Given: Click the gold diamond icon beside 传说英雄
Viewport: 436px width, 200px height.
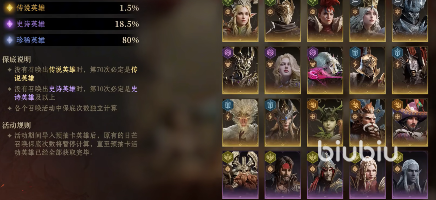Looking at the screenshot, I should tap(9, 8).
